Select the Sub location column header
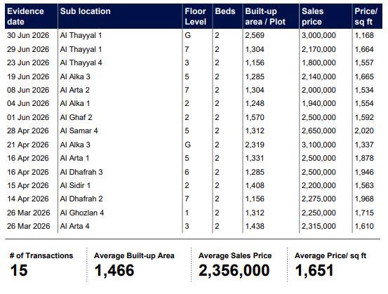The height and width of the screenshot is (294, 388). pyautogui.click(x=86, y=11)
